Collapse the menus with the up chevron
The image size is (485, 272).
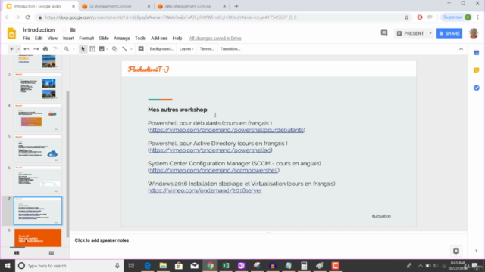coord(461,48)
